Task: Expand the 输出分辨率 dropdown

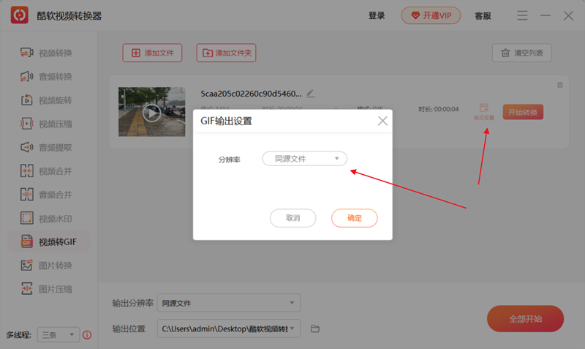Action: coord(229,303)
